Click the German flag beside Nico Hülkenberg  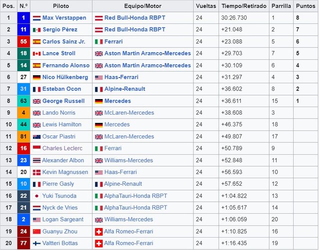[x=36, y=77]
